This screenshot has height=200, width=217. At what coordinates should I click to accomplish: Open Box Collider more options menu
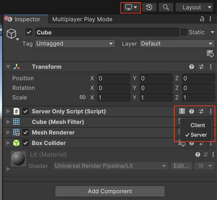tap(211, 144)
